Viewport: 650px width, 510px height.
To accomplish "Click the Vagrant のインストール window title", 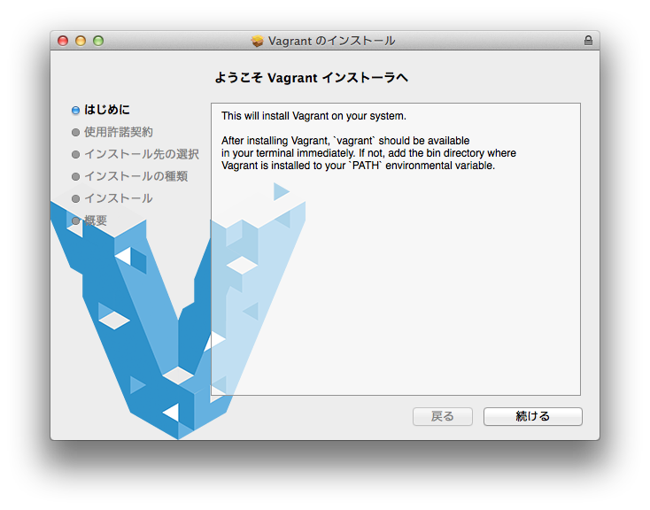I will [x=331, y=41].
